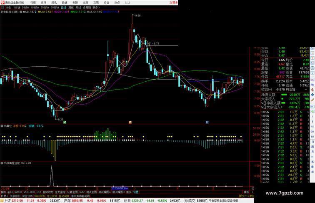Select the 30 minute shortcut in right sidebar

tap(312, 132)
